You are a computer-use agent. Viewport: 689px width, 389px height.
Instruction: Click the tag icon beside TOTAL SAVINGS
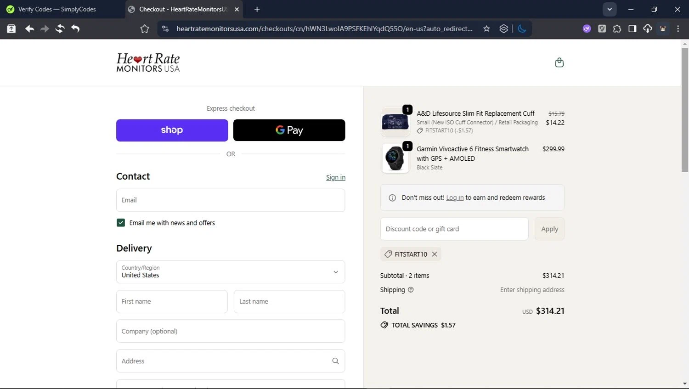(384, 325)
